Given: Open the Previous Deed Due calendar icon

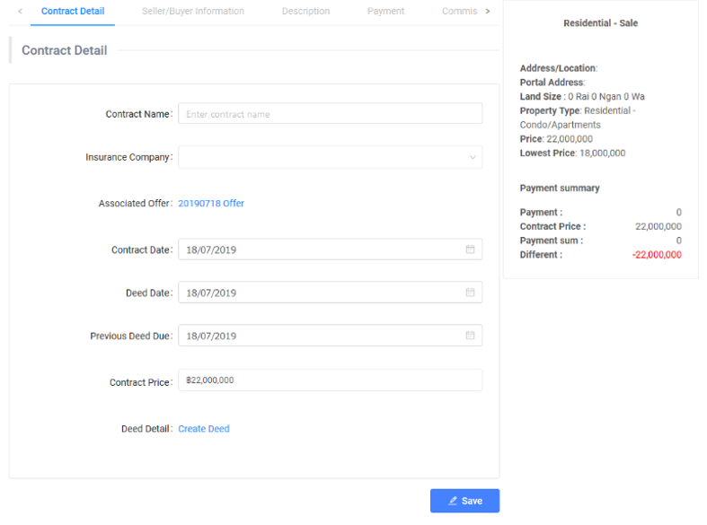Looking at the screenshot, I should click(470, 336).
